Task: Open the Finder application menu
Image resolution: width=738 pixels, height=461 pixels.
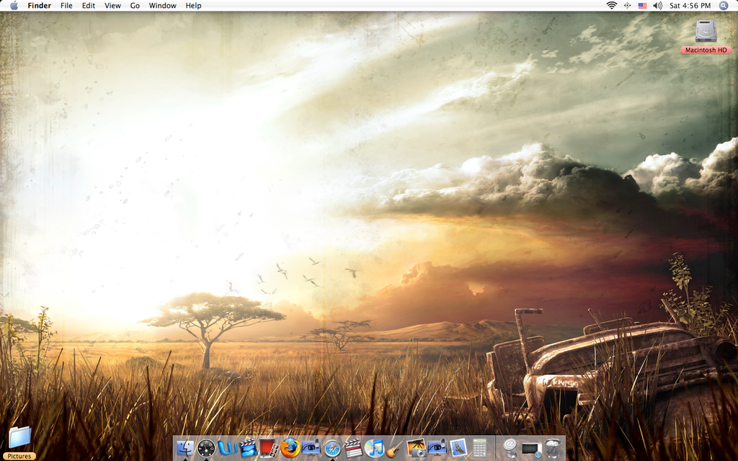Action: tap(39, 6)
